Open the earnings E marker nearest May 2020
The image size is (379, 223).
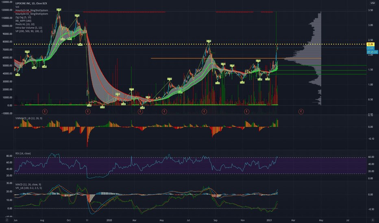(x=164, y=111)
